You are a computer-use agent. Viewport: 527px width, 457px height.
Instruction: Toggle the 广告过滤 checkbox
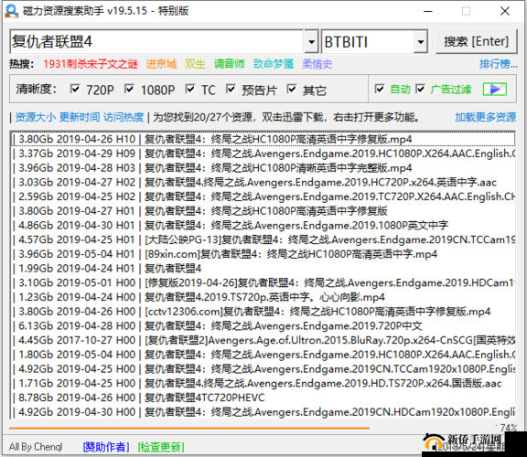(x=421, y=89)
